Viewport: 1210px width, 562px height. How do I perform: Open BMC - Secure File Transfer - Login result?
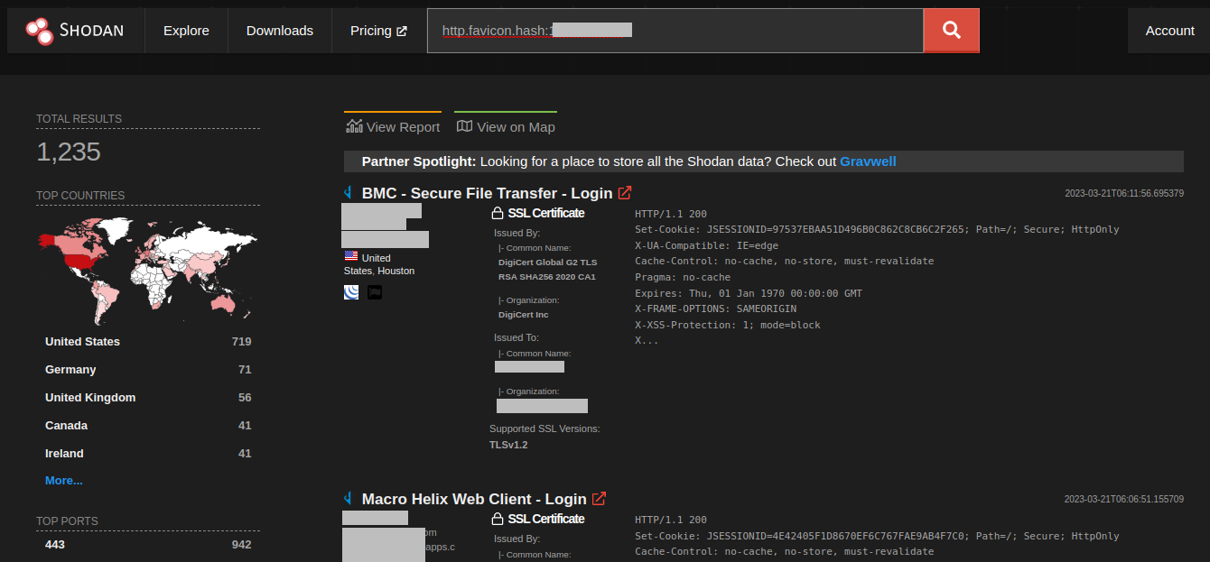pos(487,193)
